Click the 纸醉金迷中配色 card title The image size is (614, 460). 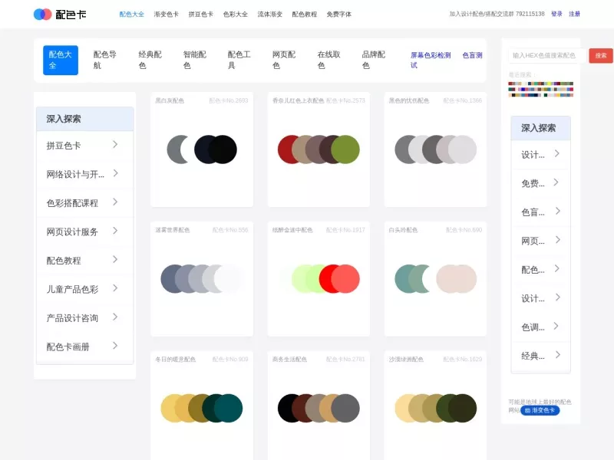point(292,230)
